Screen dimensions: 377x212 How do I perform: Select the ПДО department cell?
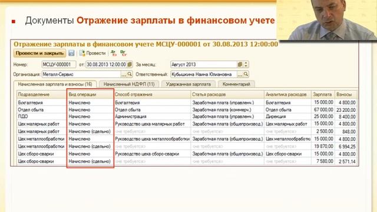[x=41, y=117]
